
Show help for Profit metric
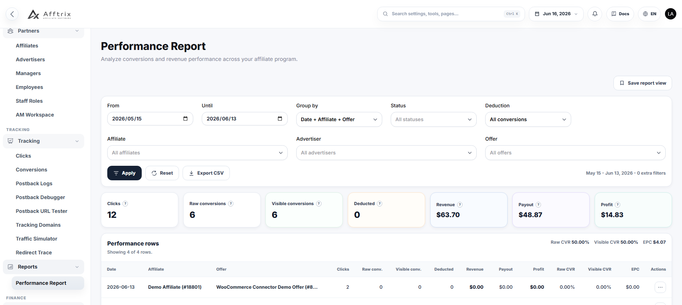click(617, 205)
